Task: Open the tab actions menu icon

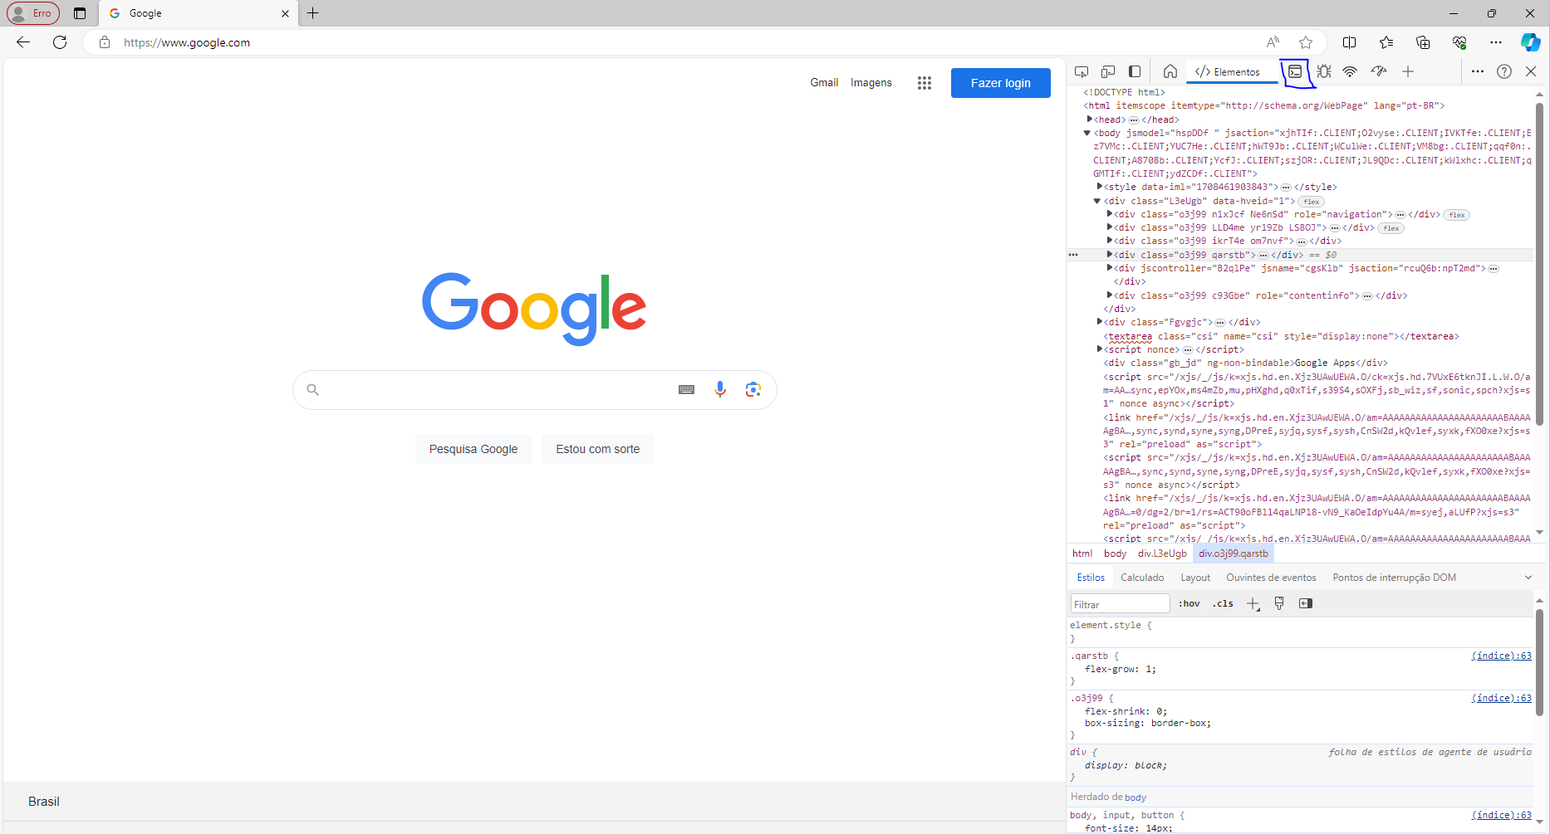Action: [x=80, y=13]
